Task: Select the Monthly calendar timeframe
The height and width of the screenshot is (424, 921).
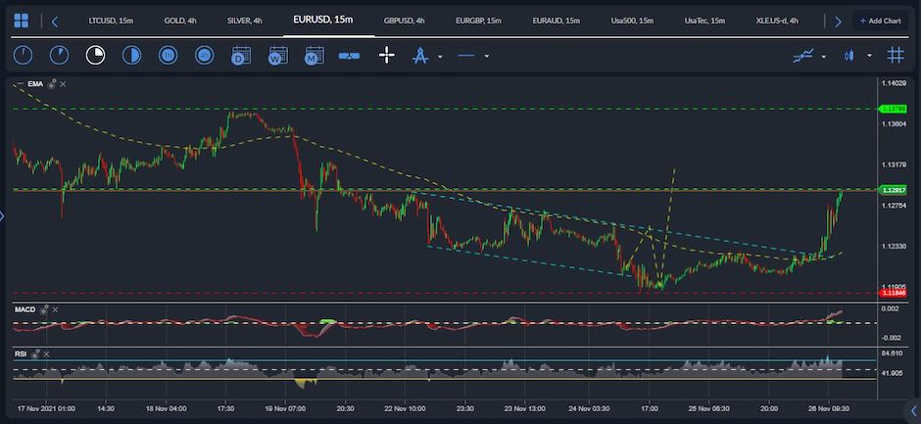Action: pos(315,56)
